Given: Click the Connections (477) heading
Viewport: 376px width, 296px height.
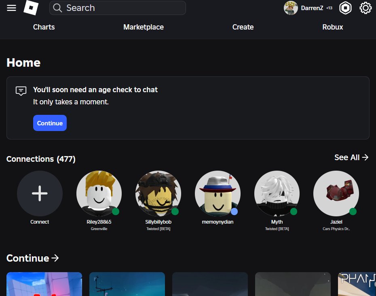Looking at the screenshot, I should tap(41, 159).
